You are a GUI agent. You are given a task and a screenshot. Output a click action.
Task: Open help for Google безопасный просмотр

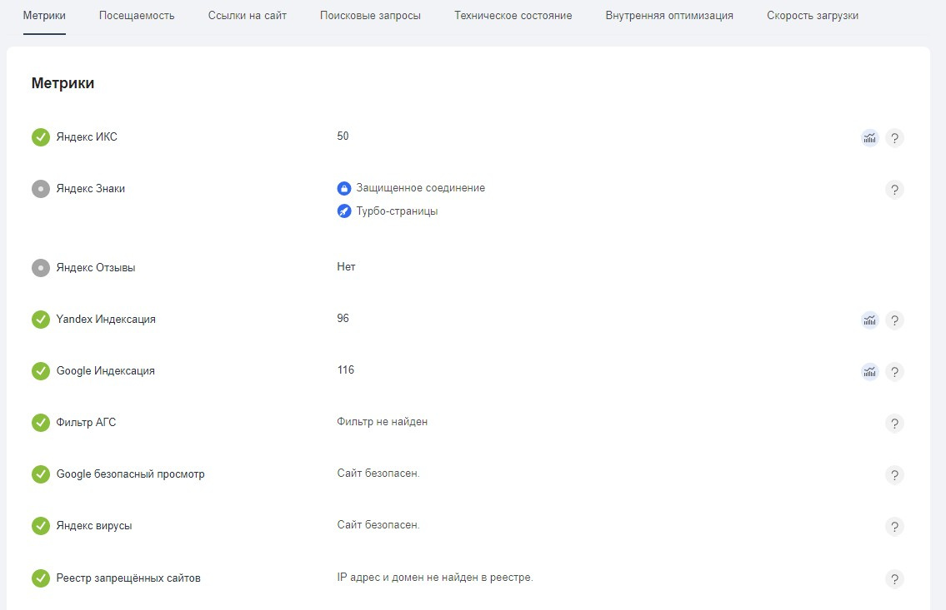[x=894, y=474]
